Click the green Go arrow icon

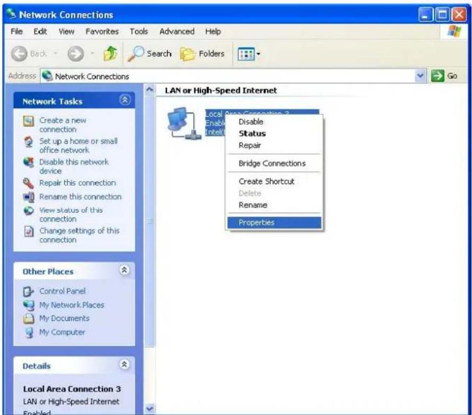click(437, 76)
